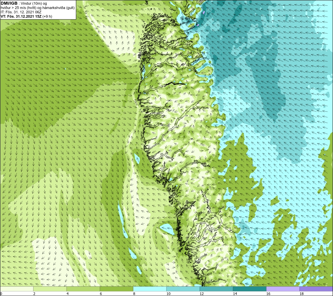Click the legend scale value '14'
The width and height of the screenshot is (333, 296).
(x=235, y=294)
